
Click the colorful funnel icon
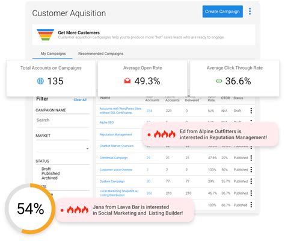(45, 34)
